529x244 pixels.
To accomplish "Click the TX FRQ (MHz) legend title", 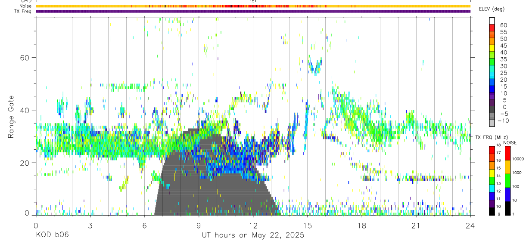I will click(x=492, y=137).
